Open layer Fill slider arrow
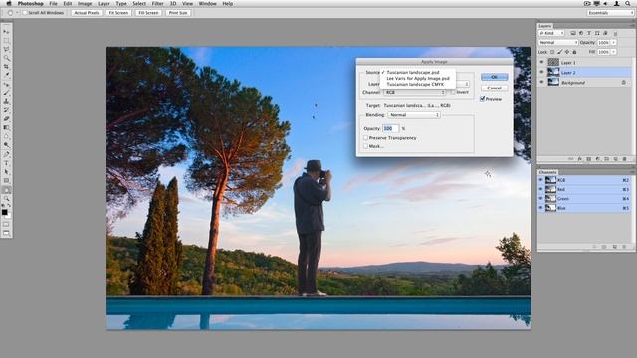This screenshot has height=358, width=637. (x=613, y=52)
